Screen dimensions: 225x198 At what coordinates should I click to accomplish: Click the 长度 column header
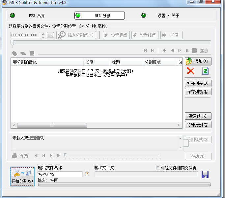(97, 62)
